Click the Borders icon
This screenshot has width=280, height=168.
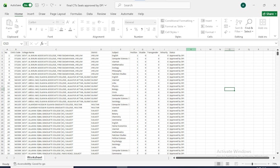[51, 29]
